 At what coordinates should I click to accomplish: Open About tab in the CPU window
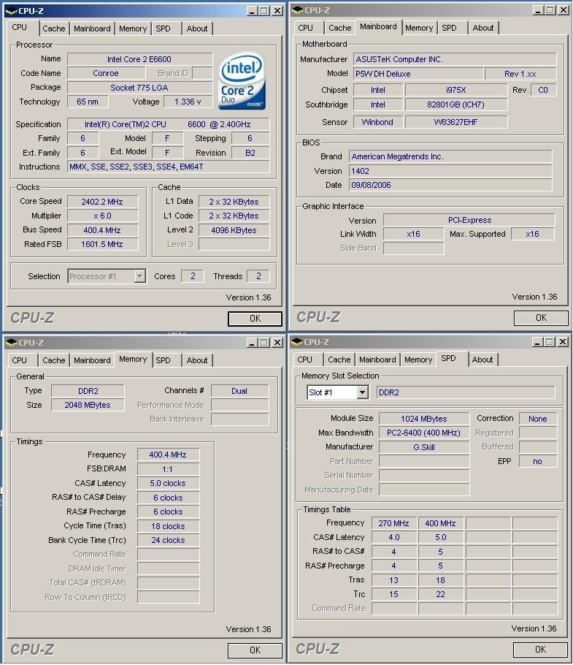(x=197, y=28)
